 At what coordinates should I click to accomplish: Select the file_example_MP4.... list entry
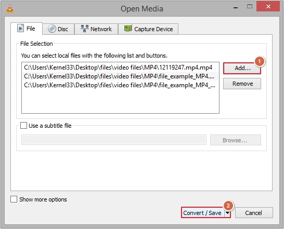[120, 76]
